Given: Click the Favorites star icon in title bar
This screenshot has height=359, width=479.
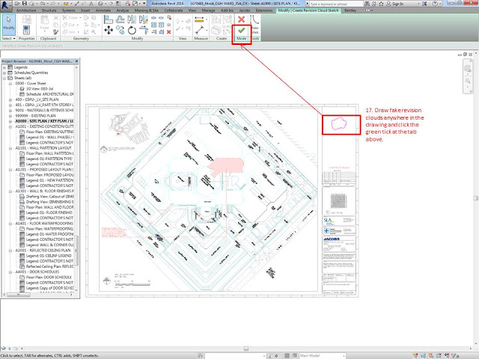Looking at the screenshot, I should click(x=381, y=4).
